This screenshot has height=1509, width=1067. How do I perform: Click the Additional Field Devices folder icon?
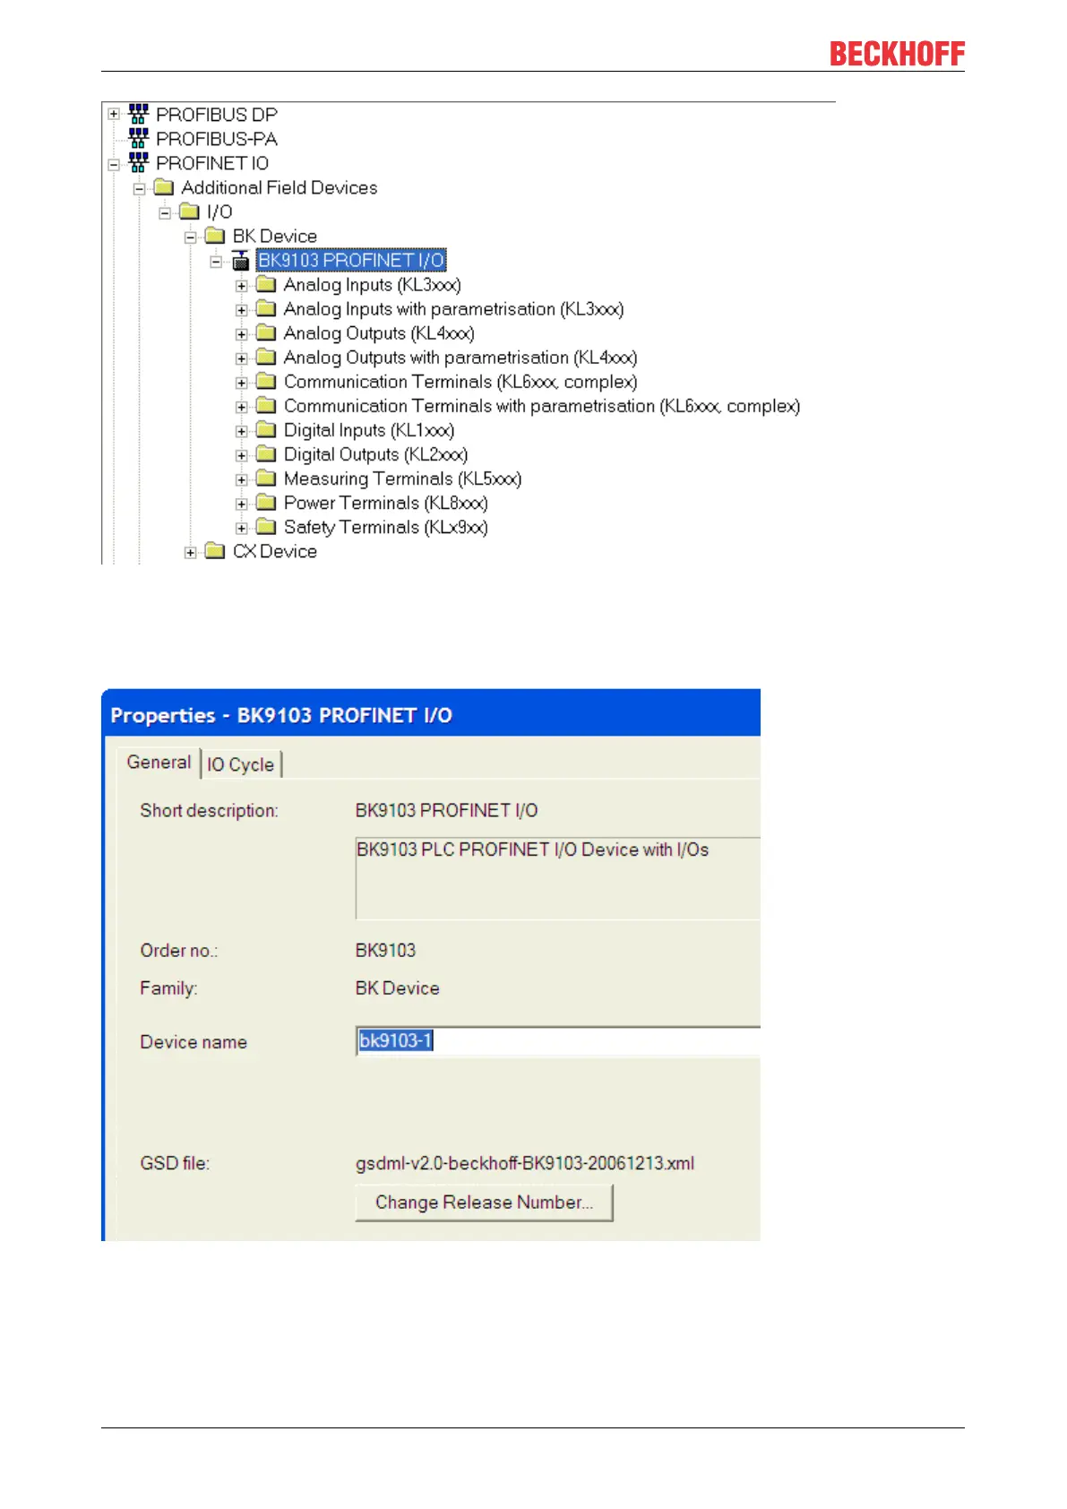point(163,186)
